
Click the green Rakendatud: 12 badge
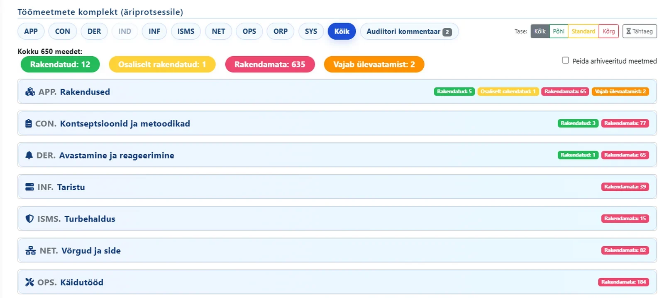pyautogui.click(x=60, y=64)
